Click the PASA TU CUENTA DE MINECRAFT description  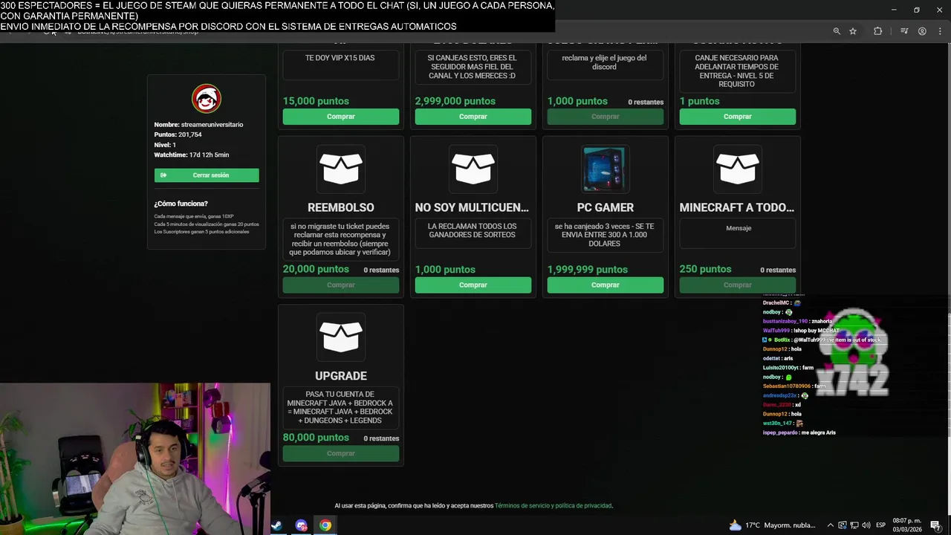[x=340, y=407]
